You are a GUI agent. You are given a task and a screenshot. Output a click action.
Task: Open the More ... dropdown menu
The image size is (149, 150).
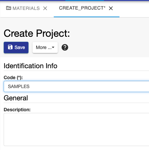45,47
